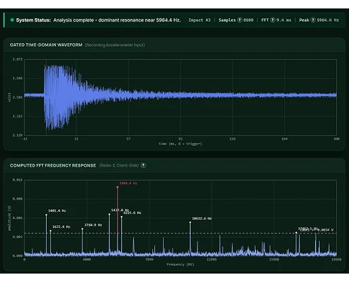Click the 3710.9 Hz peak marker
This screenshot has width=349, height=282.
83,229
